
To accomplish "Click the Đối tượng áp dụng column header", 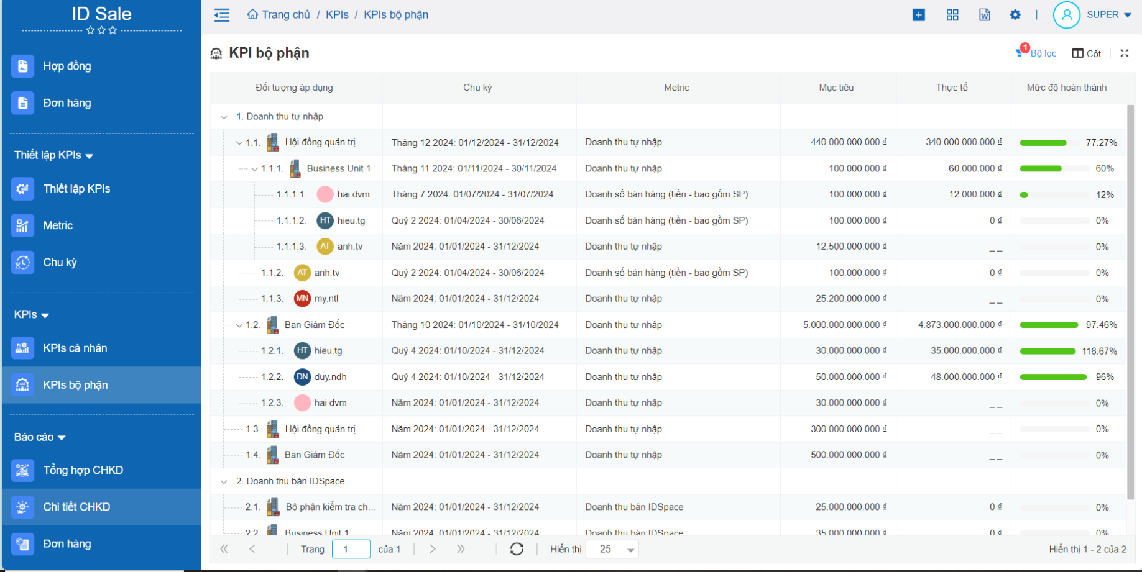I will click(295, 88).
